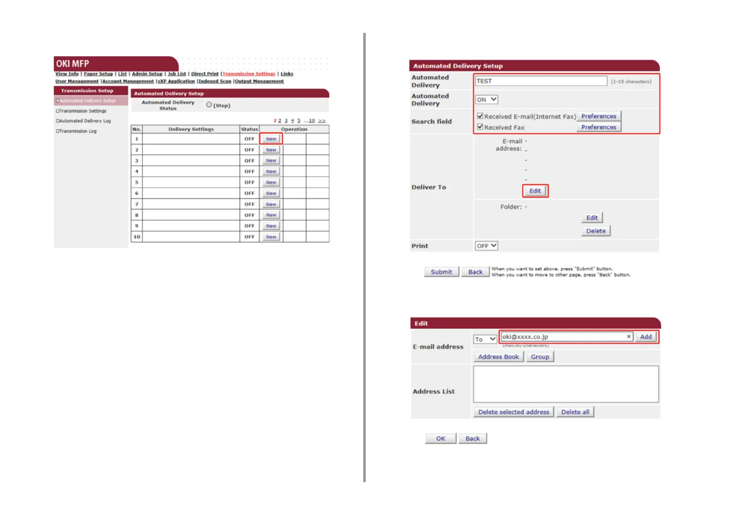Go to page 5 of the delivery list
This screenshot has height=515, width=729.
[x=299, y=121]
